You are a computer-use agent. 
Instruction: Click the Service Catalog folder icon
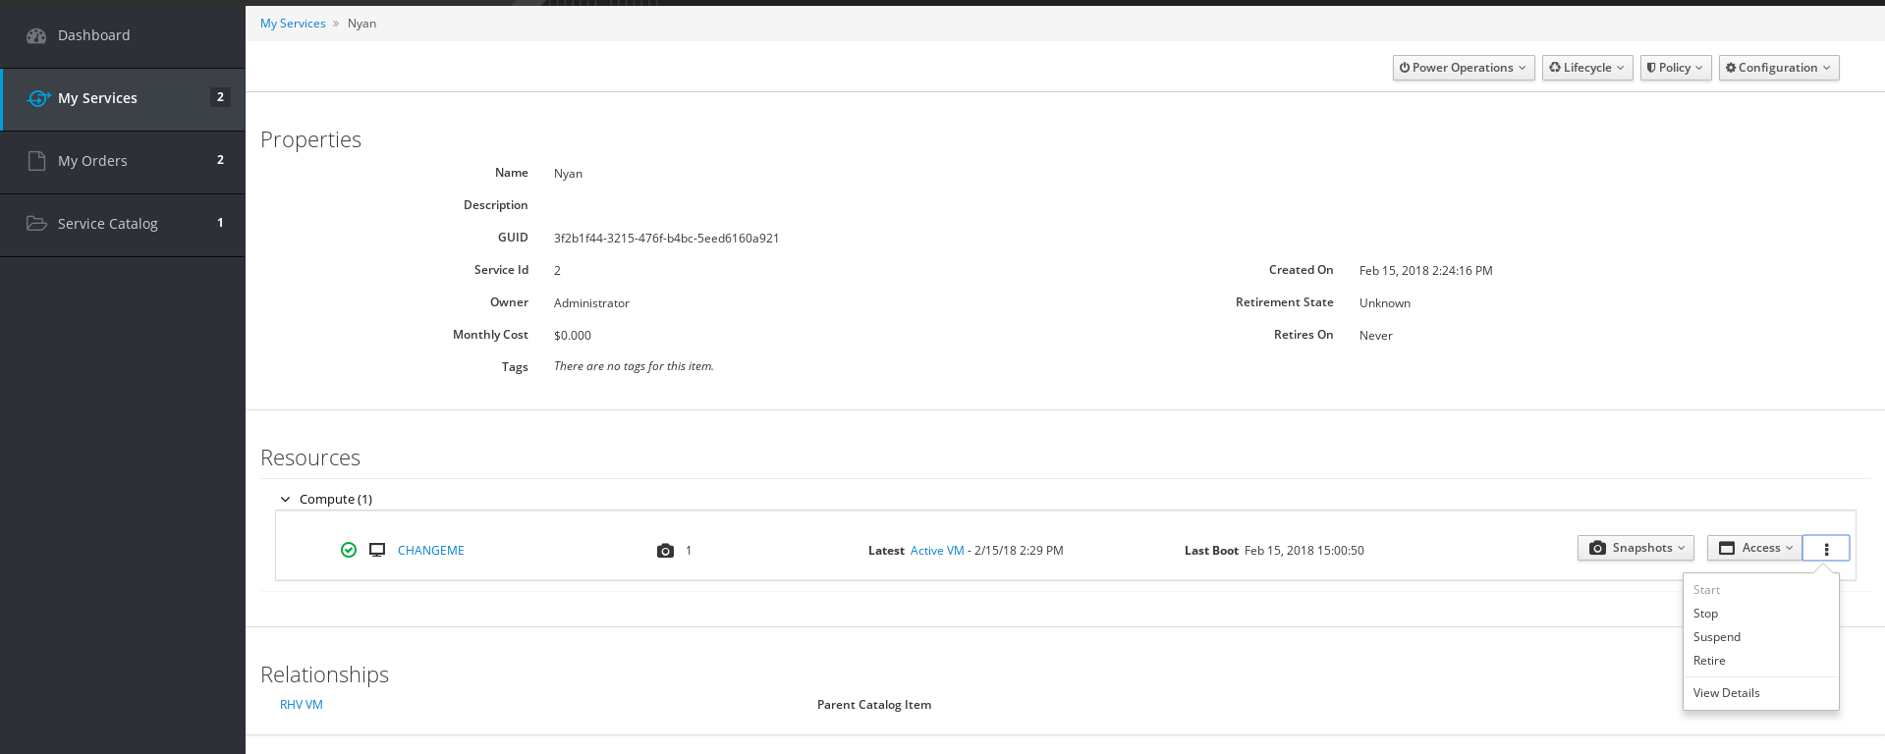(x=36, y=224)
